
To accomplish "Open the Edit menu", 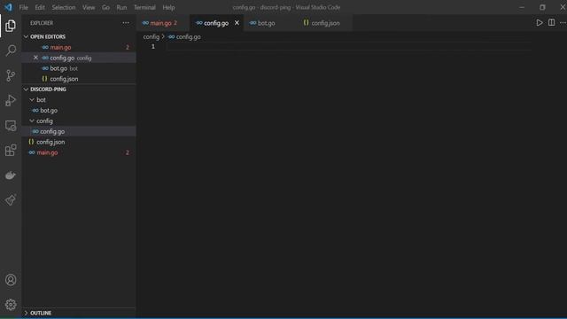I will pyautogui.click(x=40, y=7).
